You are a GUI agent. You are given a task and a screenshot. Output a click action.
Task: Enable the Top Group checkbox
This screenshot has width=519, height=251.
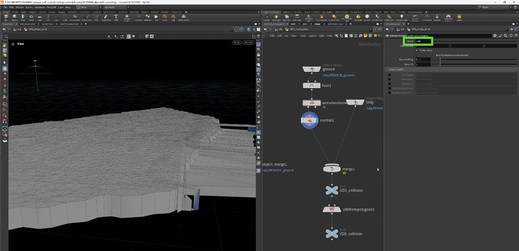(x=390, y=75)
